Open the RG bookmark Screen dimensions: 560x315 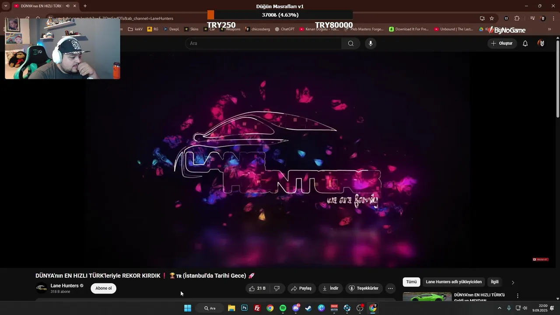click(x=153, y=29)
